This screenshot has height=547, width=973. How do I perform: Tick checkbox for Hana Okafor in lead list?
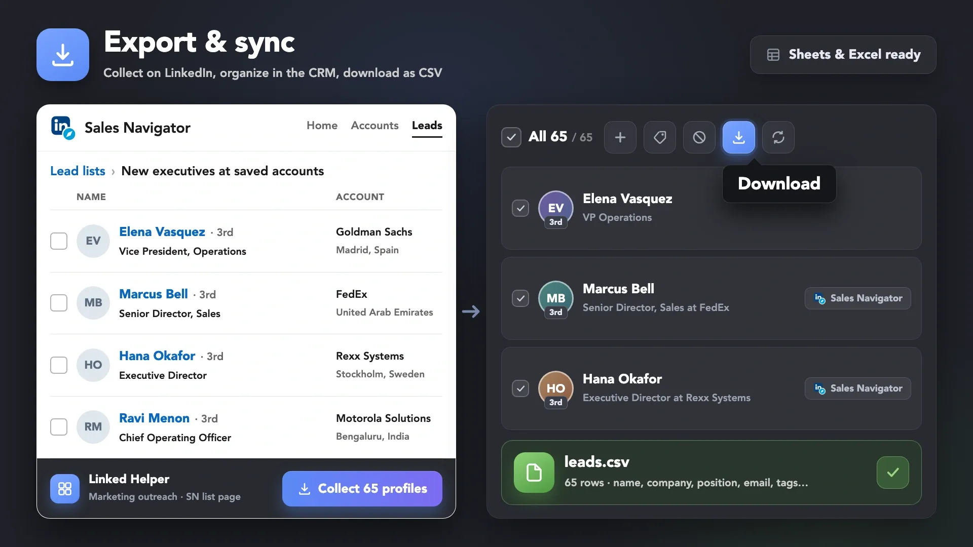(59, 365)
